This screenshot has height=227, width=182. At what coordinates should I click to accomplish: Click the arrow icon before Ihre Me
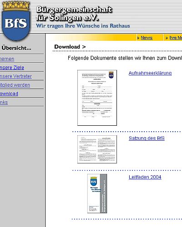(x=167, y=38)
